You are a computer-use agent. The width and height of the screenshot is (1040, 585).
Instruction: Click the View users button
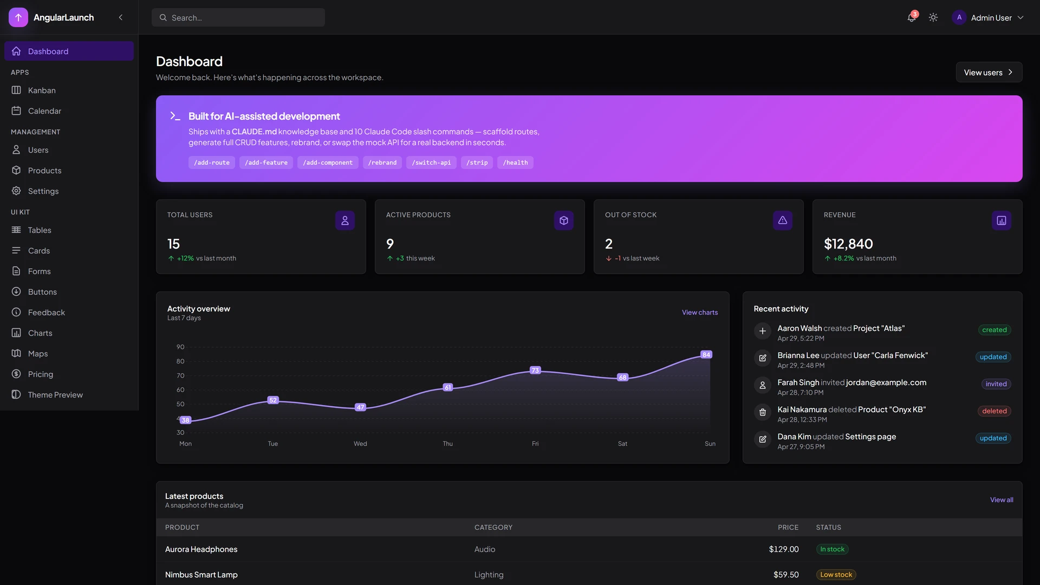pyautogui.click(x=989, y=72)
